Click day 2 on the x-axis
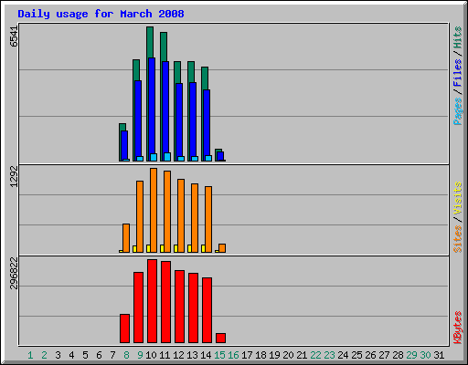 [x=44, y=355]
